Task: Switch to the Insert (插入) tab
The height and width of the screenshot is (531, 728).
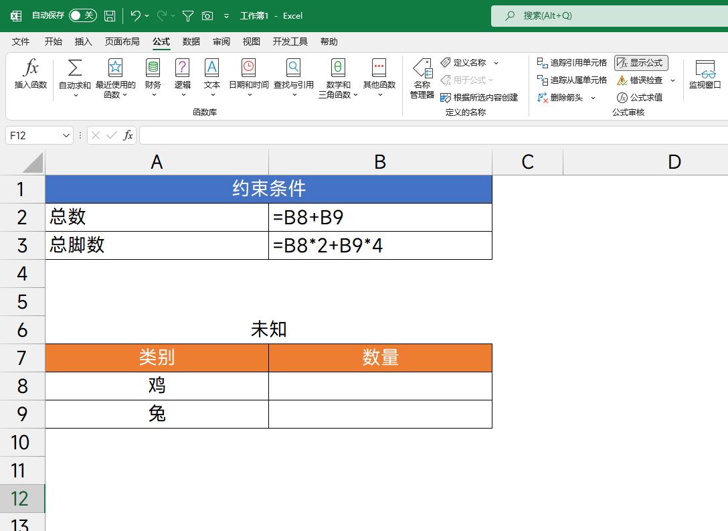Action: pos(83,42)
